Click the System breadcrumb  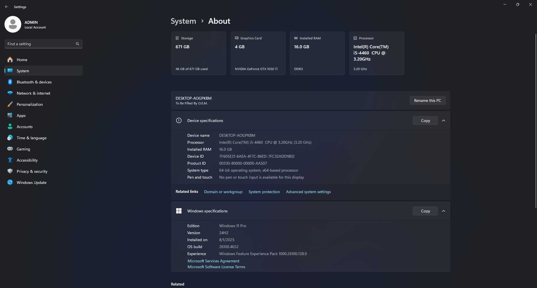[x=183, y=21]
